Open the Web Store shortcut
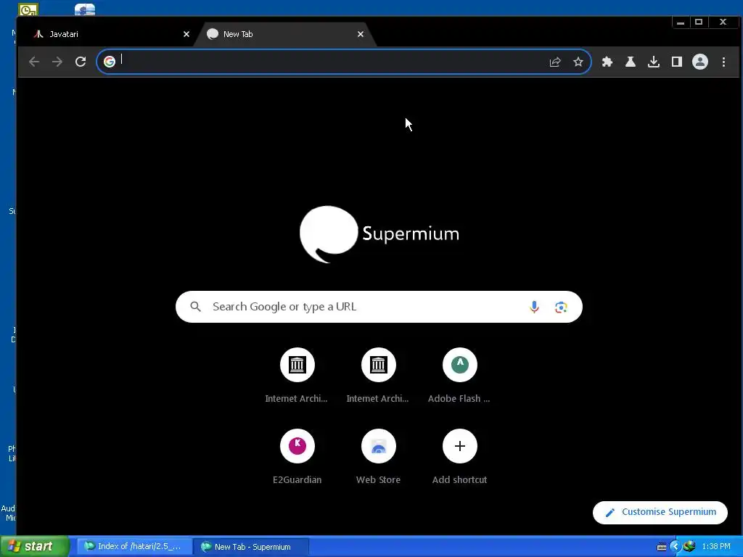The image size is (743, 557). pos(378,457)
